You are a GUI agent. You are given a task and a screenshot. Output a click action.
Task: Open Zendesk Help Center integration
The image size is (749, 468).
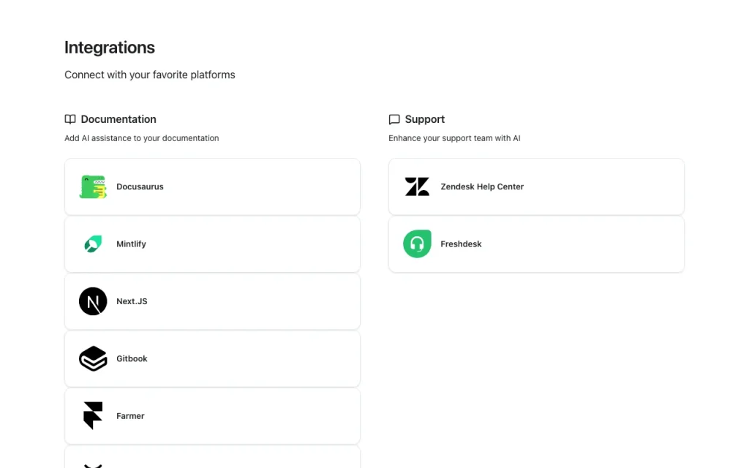[482, 186]
